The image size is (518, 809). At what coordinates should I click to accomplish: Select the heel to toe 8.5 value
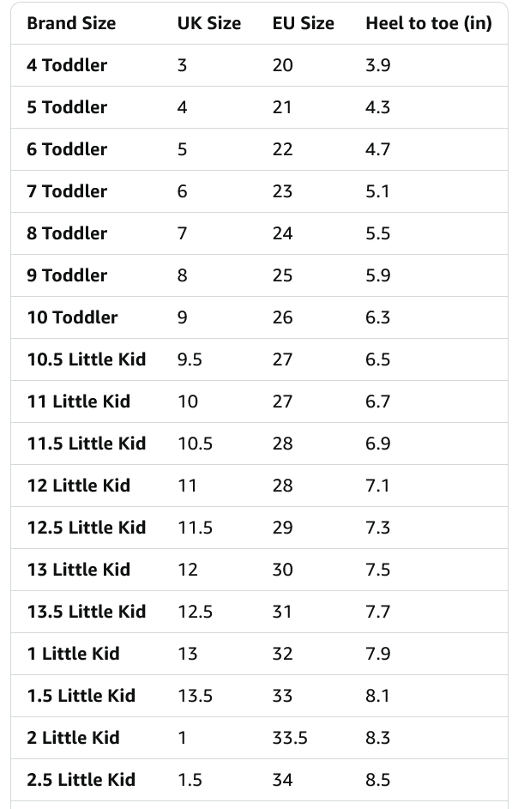click(377, 780)
